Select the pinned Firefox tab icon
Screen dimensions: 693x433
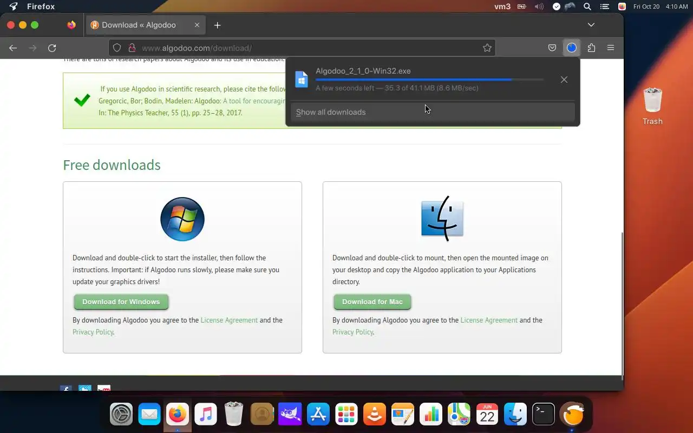click(x=71, y=25)
